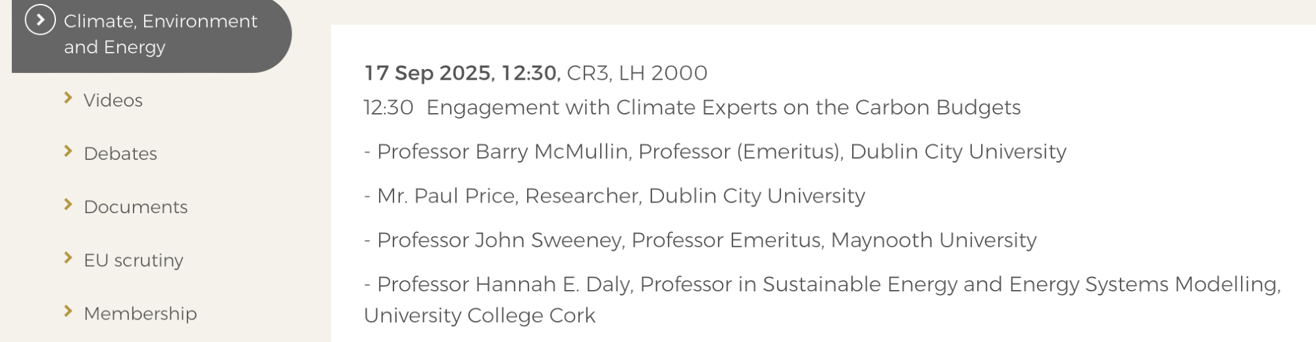Click the Mr. Paul Price witness line
The height and width of the screenshot is (342, 1316).
615,195
